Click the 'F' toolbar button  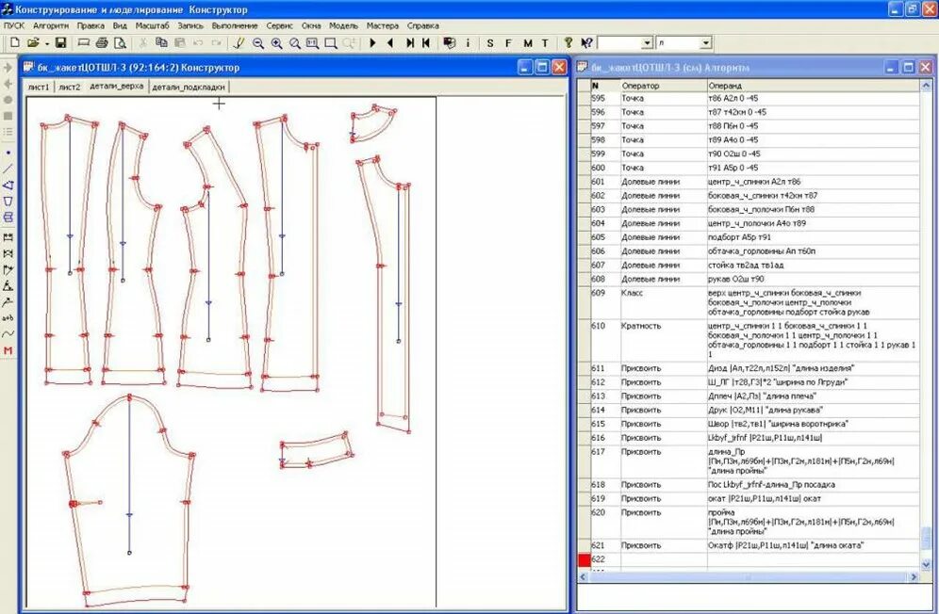point(508,43)
